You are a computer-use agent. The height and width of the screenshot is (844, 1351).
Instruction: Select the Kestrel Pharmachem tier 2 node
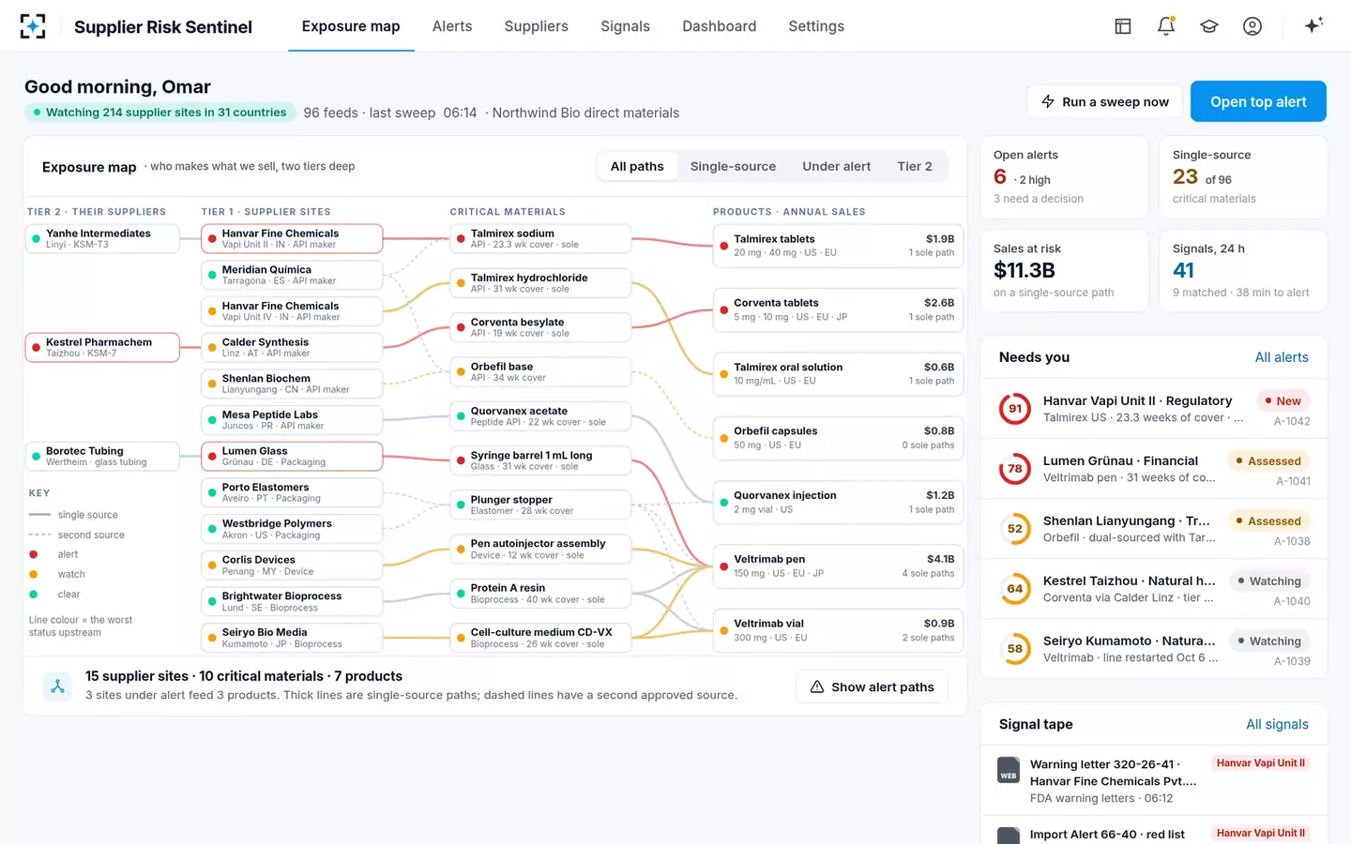pyautogui.click(x=102, y=348)
